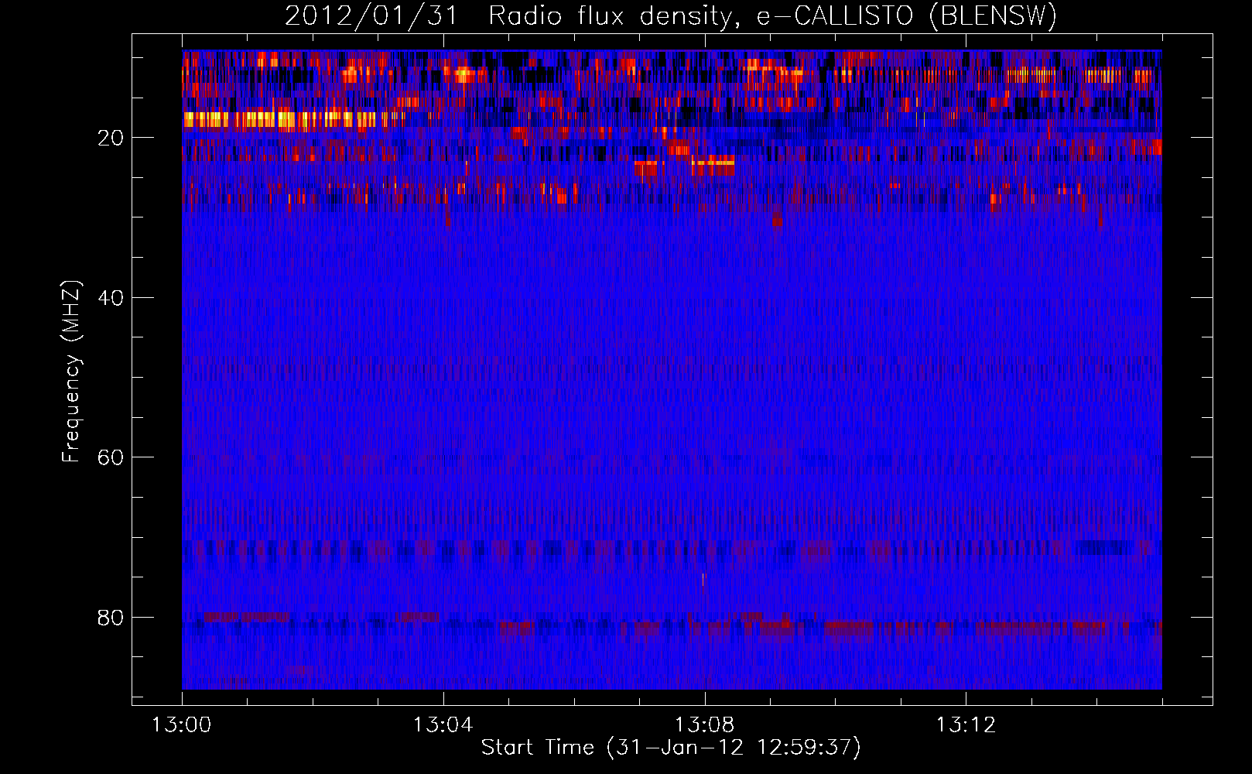Click the bright yellow burst near 18 MHz
This screenshot has width=1252, height=774.
[280, 119]
